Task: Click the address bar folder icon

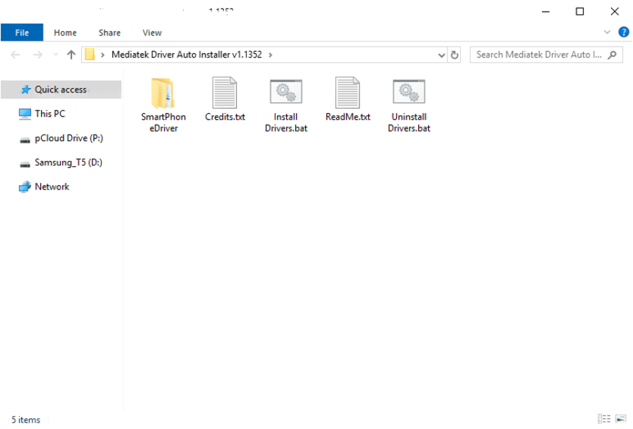Action: (x=90, y=55)
